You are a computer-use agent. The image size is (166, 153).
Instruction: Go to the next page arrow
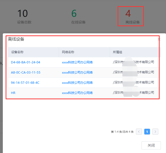(155, 132)
